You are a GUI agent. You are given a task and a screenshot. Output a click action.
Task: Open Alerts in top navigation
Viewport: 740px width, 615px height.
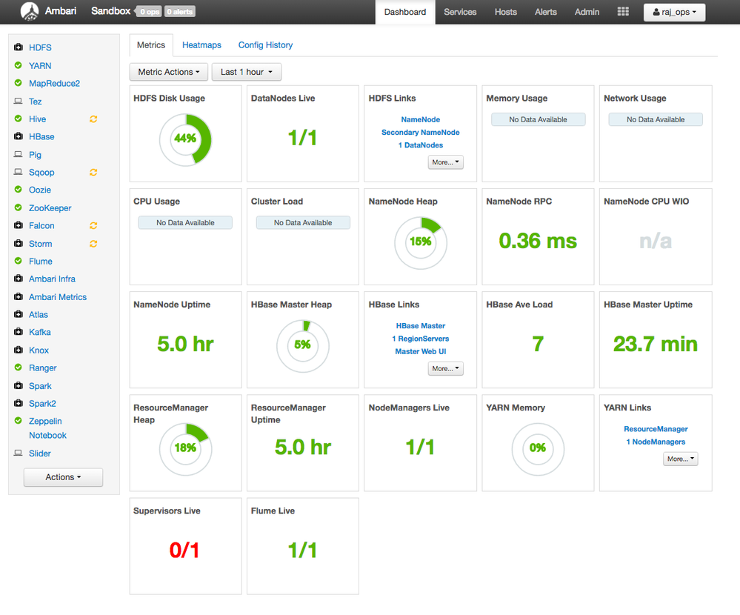pos(546,13)
